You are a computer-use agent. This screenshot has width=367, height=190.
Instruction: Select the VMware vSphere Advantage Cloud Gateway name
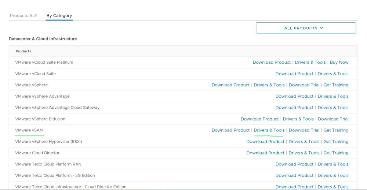pyautogui.click(x=57, y=108)
